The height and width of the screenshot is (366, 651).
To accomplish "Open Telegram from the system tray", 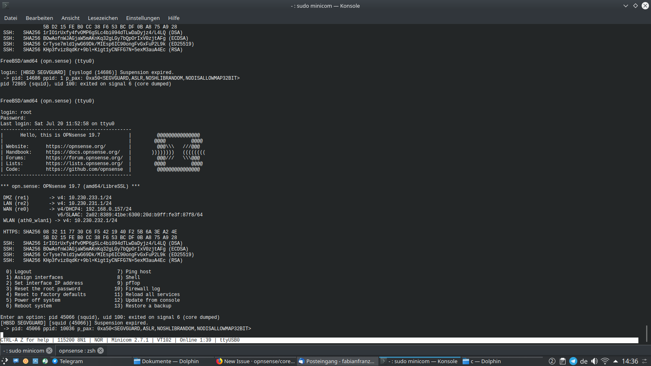I will point(573,361).
